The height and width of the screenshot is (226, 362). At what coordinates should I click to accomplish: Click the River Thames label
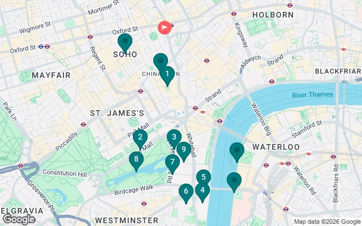312,95
